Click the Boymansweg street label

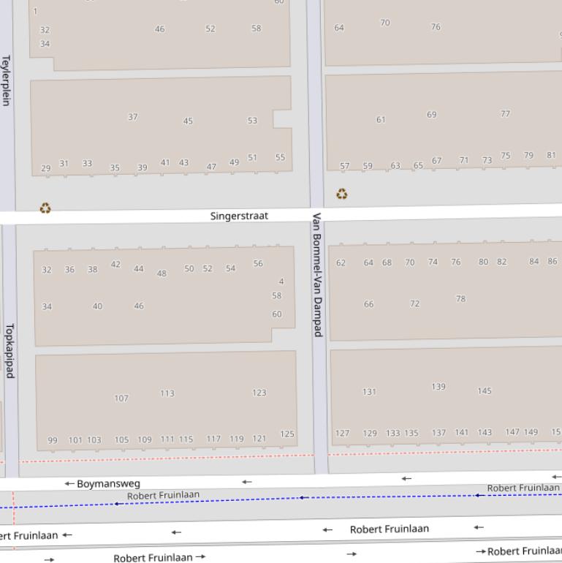[x=108, y=483]
